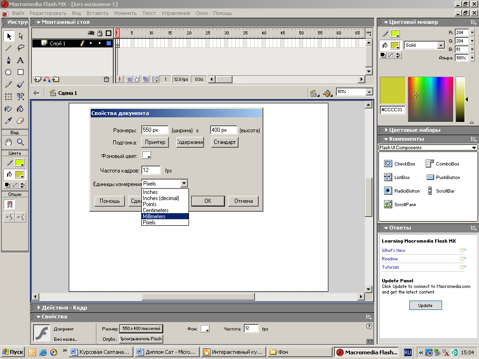
Task: Toggle Snap to Objects magnet option
Action: pos(9,204)
